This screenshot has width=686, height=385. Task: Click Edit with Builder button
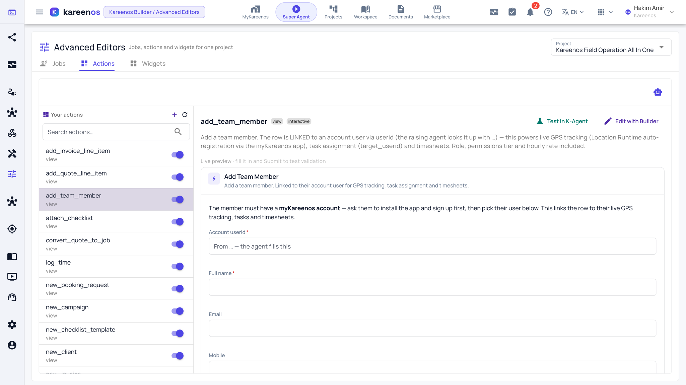coord(631,121)
